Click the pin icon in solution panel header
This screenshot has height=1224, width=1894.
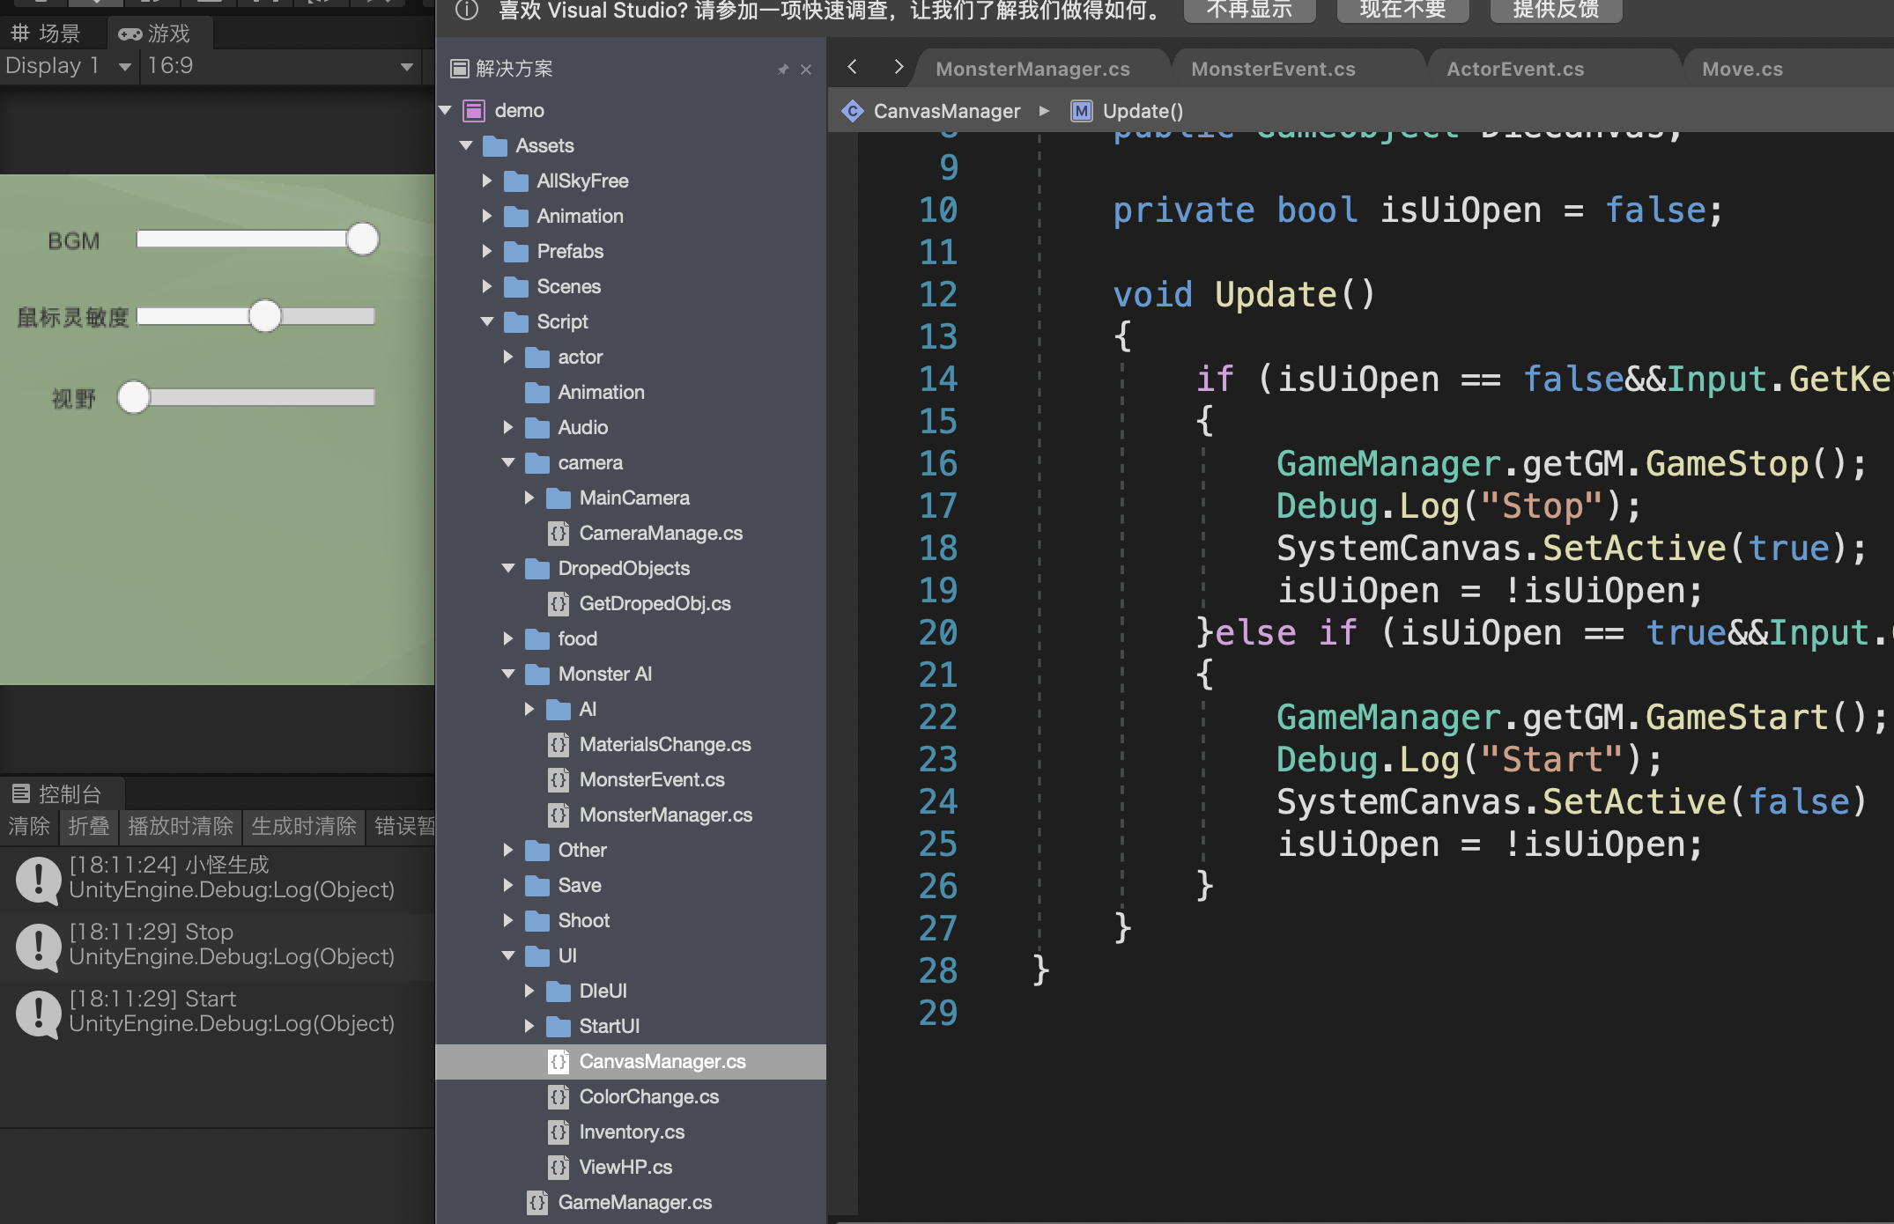(x=782, y=70)
